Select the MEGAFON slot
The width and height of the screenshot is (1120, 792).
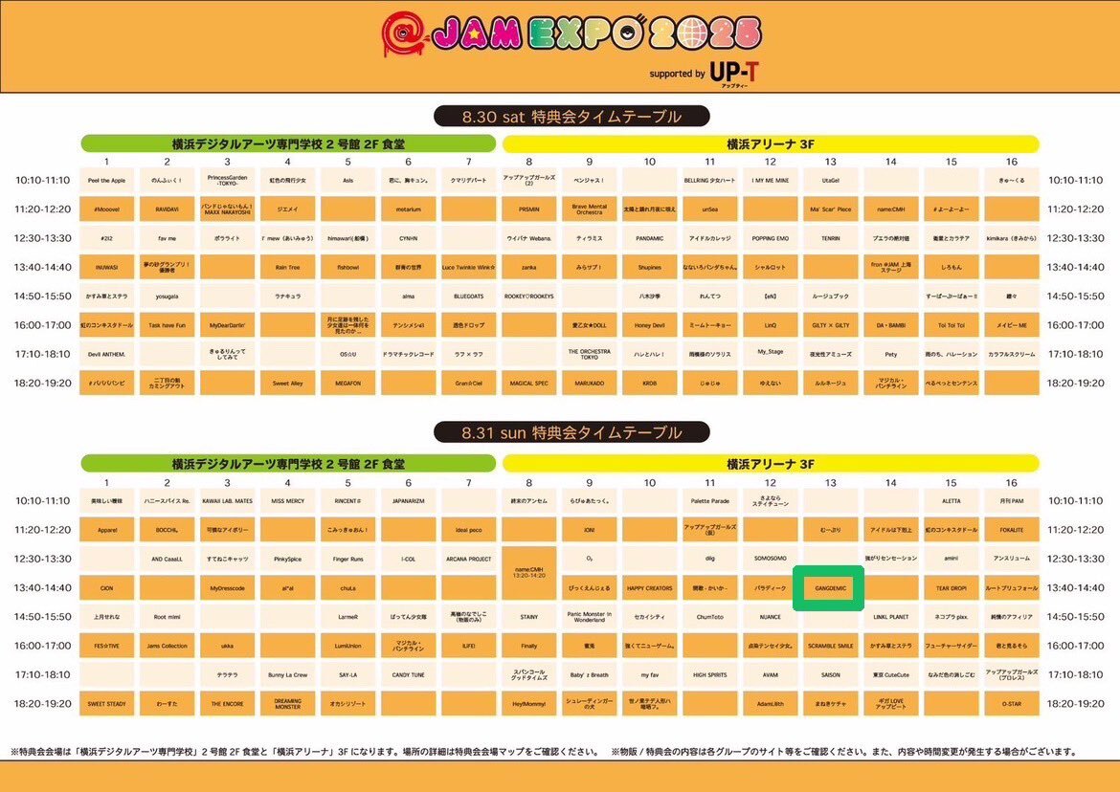(x=347, y=384)
